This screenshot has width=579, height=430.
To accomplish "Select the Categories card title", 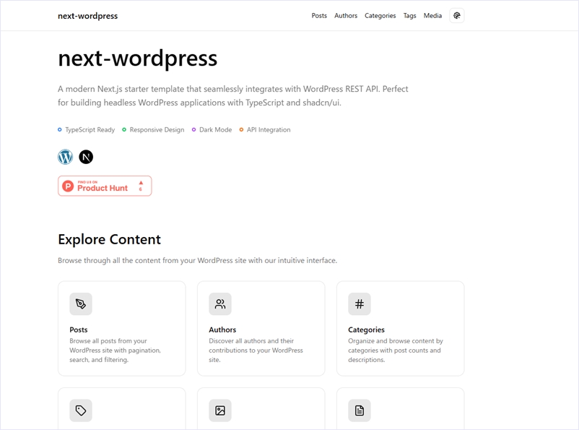I will coord(366,330).
